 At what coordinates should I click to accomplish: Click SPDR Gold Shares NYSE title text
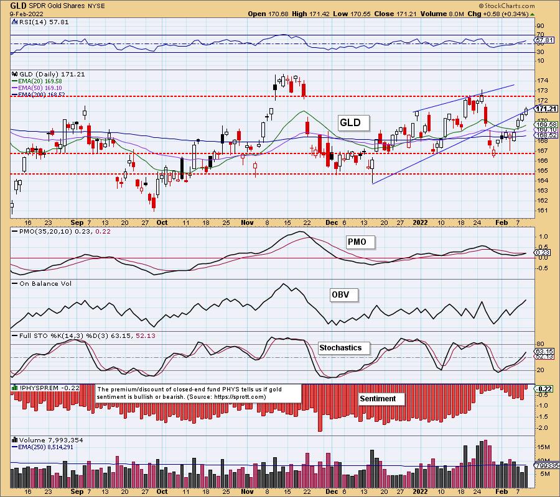click(x=67, y=6)
